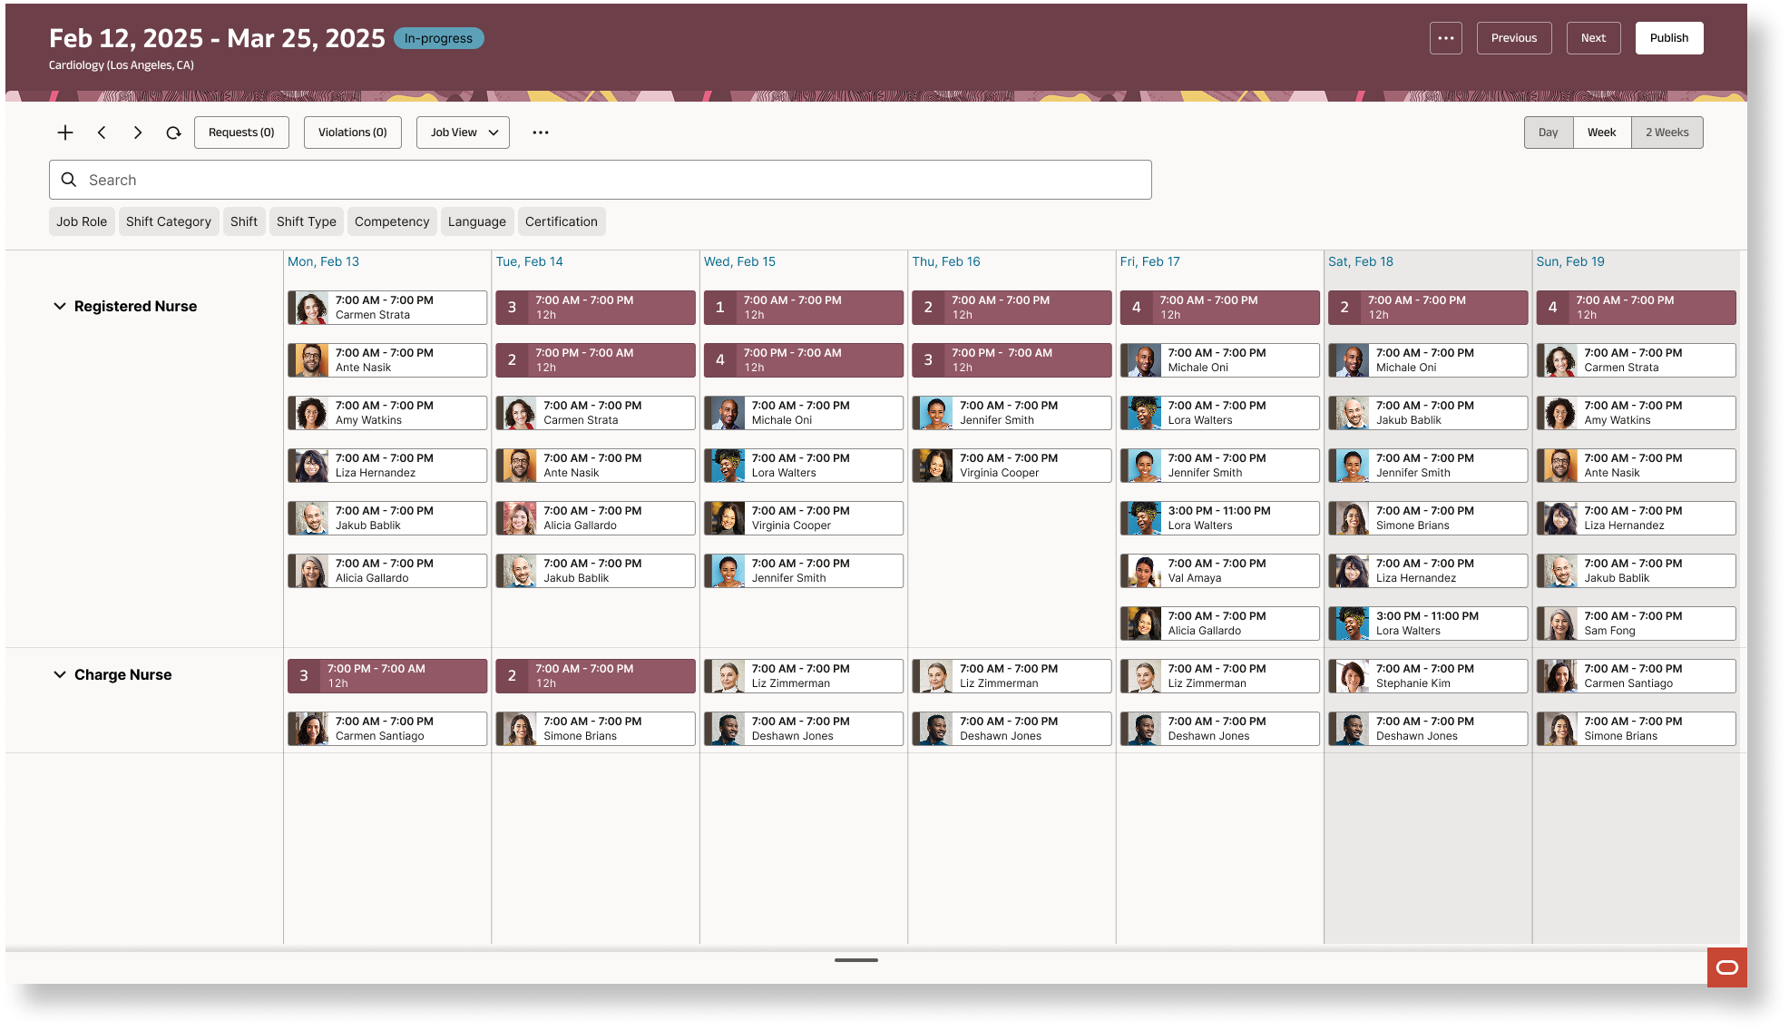The width and height of the screenshot is (1789, 1031).
Task: Open toolbar more options ellipsis
Action: click(x=541, y=133)
